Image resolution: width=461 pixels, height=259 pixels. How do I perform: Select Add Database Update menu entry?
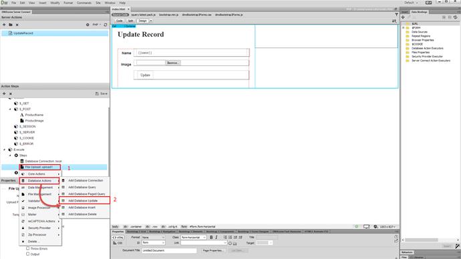pyautogui.click(x=84, y=200)
